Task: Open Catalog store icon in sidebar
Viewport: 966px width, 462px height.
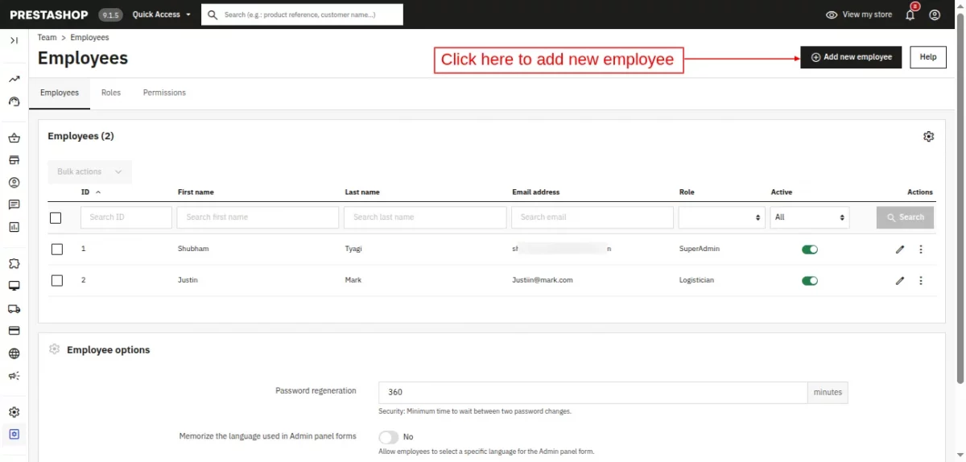Action: pos(14,160)
